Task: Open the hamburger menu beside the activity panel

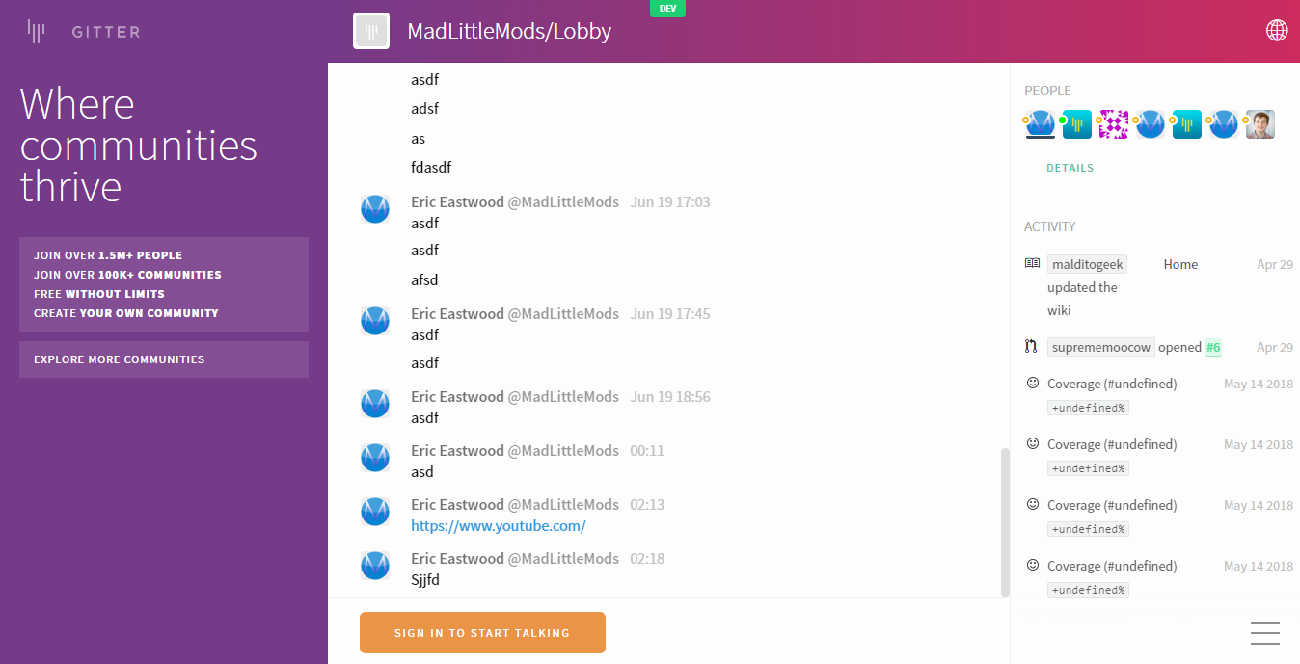Action: [x=1265, y=632]
